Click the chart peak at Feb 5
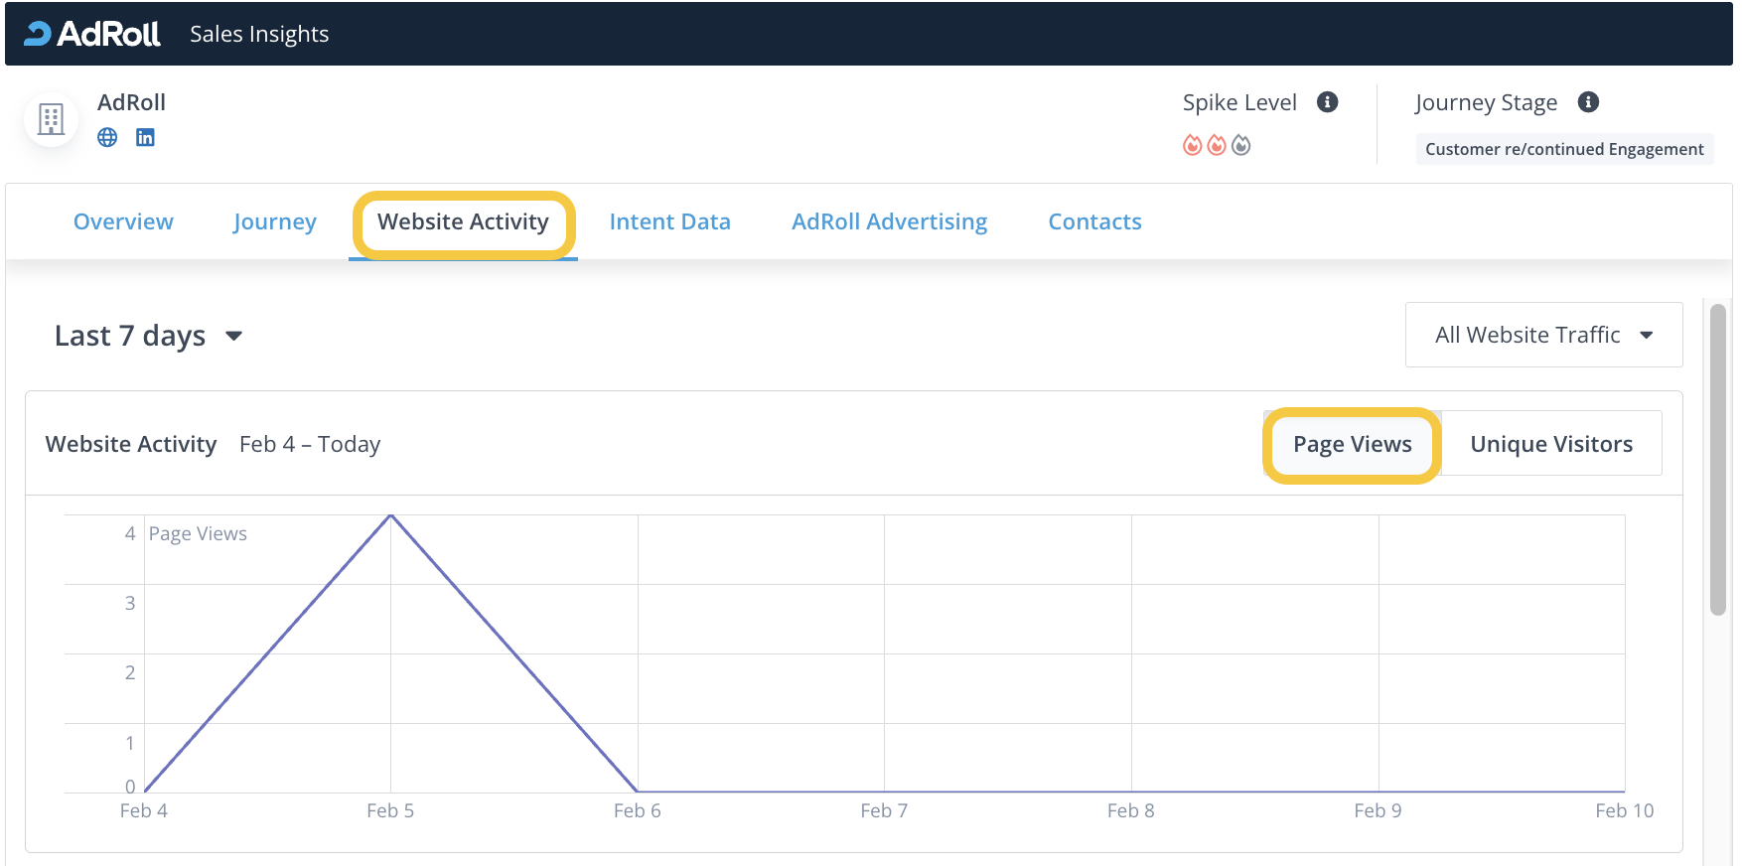Viewport: 1742px width, 866px height. click(x=391, y=515)
